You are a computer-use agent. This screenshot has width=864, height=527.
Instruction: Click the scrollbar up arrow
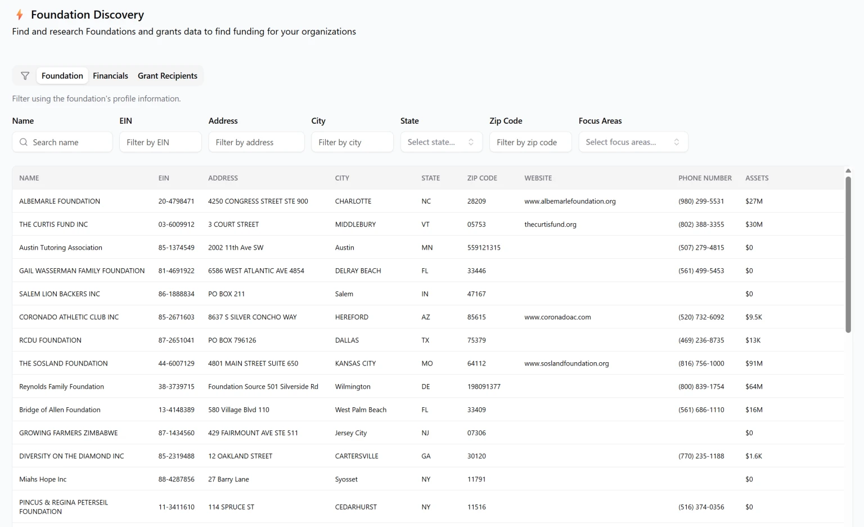pyautogui.click(x=848, y=170)
